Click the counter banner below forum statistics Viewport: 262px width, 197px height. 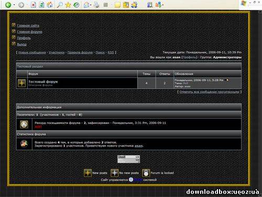(x=129, y=159)
